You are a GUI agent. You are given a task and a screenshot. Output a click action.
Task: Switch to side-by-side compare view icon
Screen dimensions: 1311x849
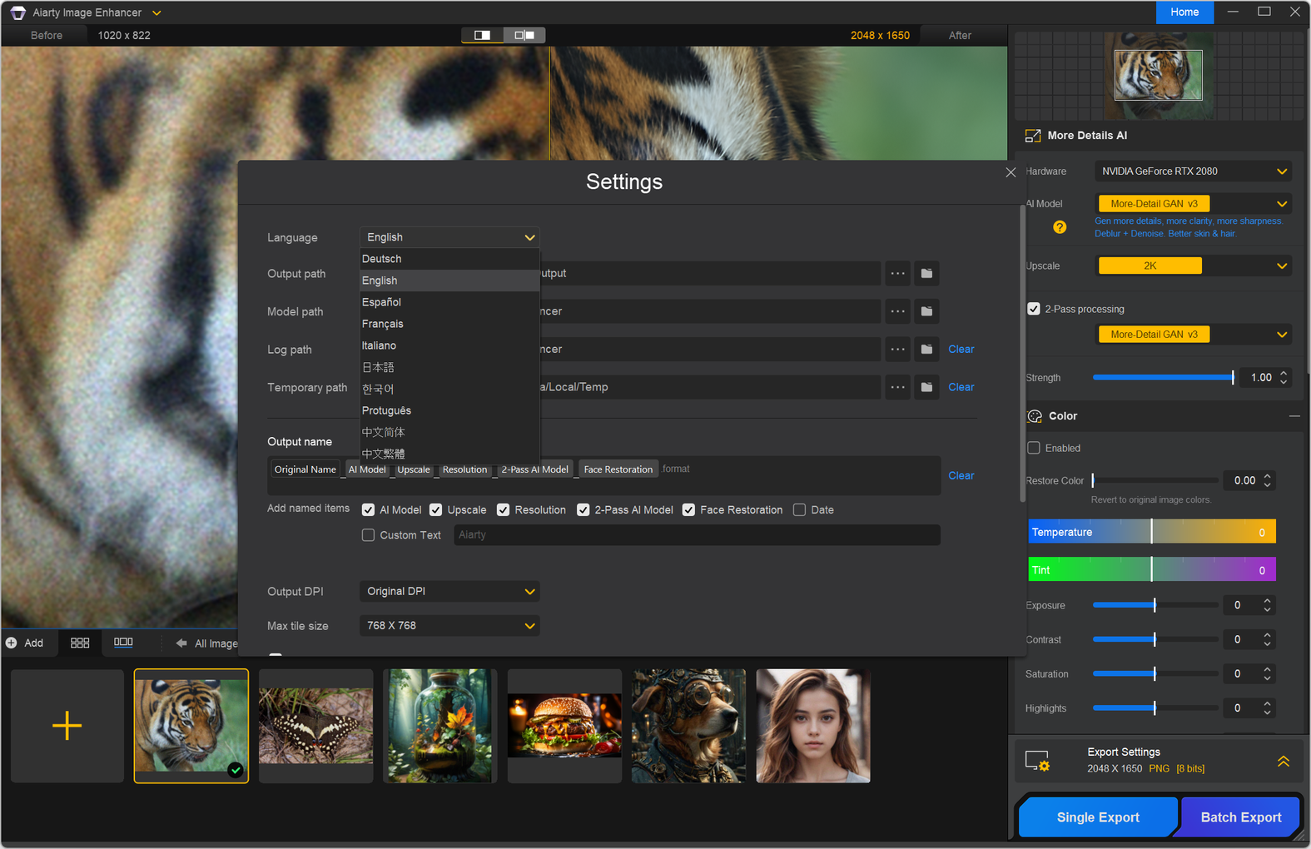tap(524, 35)
